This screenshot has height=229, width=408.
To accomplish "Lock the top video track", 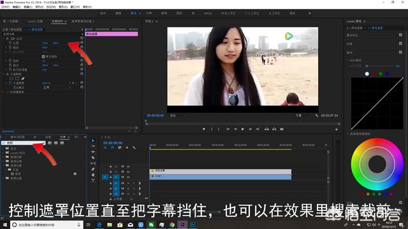I will pos(110,167).
